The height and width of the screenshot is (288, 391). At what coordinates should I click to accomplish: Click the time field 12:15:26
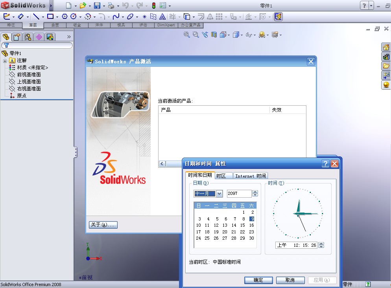pyautogui.click(x=297, y=245)
